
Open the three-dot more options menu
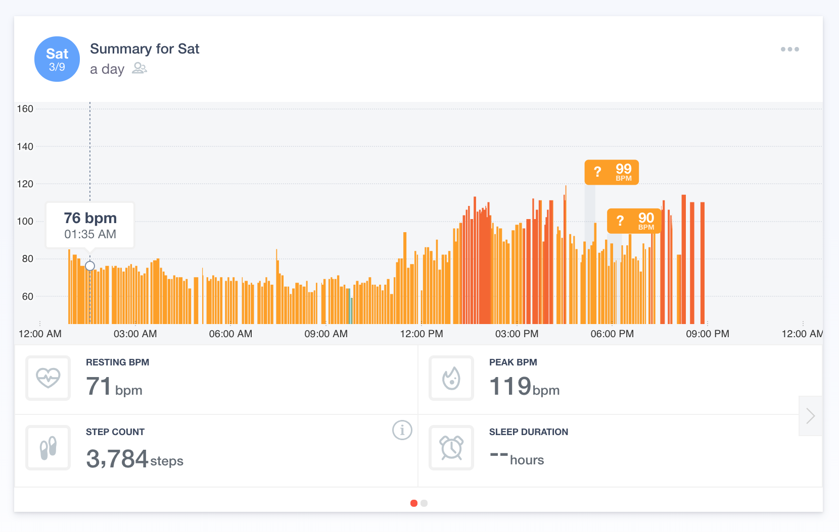click(x=789, y=49)
